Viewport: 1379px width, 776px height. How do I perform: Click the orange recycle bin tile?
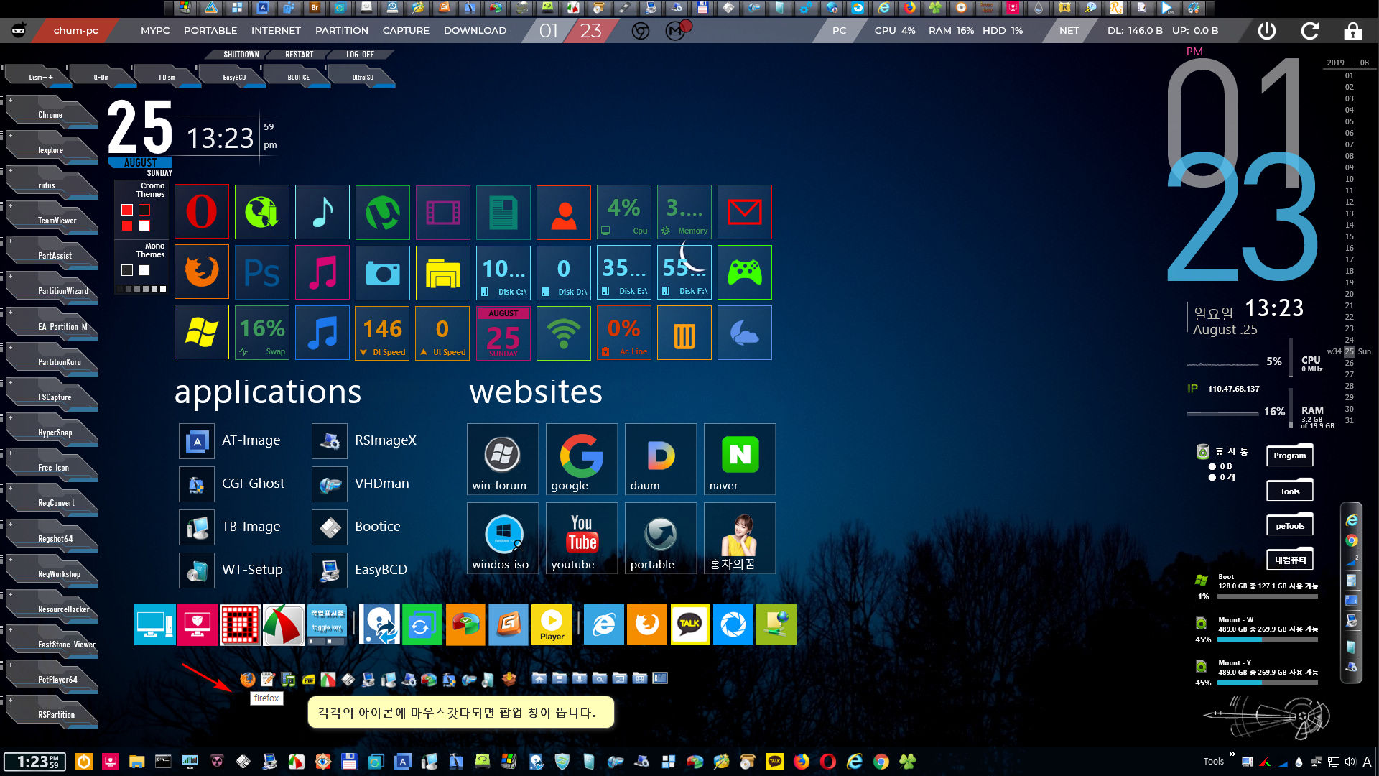click(684, 333)
